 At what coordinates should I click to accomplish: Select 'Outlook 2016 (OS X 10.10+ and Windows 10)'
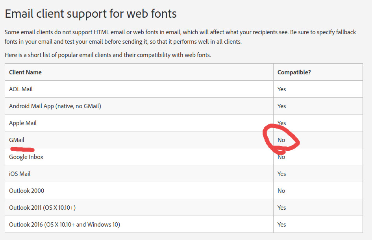coord(65,224)
